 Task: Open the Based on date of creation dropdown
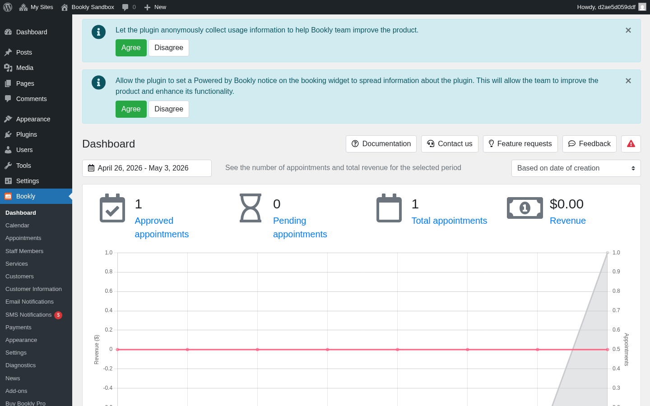[x=576, y=168]
